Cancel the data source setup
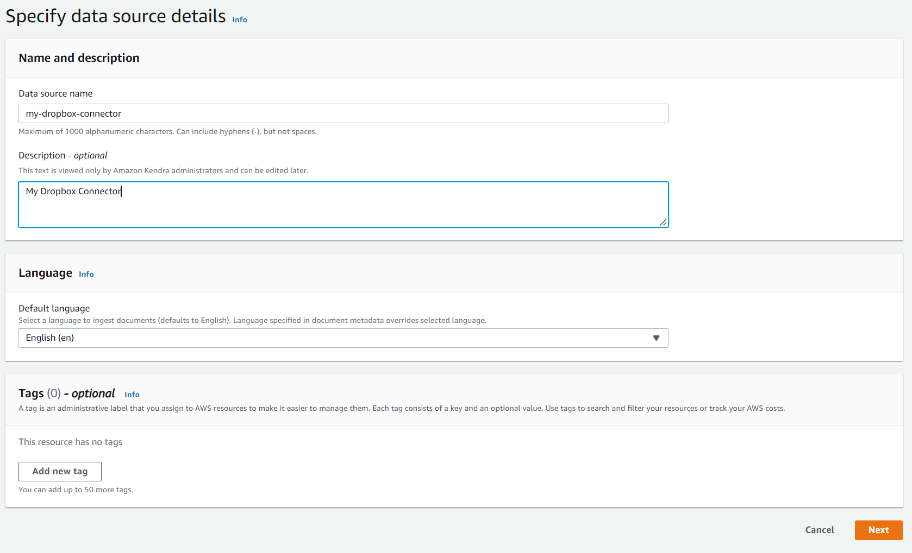Viewport: 912px width, 553px height. (820, 530)
